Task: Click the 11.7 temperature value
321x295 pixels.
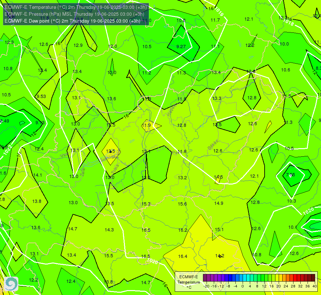Action: [x=215, y=20]
